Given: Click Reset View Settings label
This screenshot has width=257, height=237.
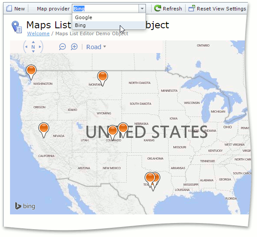Looking at the screenshot, I should 221,9.
